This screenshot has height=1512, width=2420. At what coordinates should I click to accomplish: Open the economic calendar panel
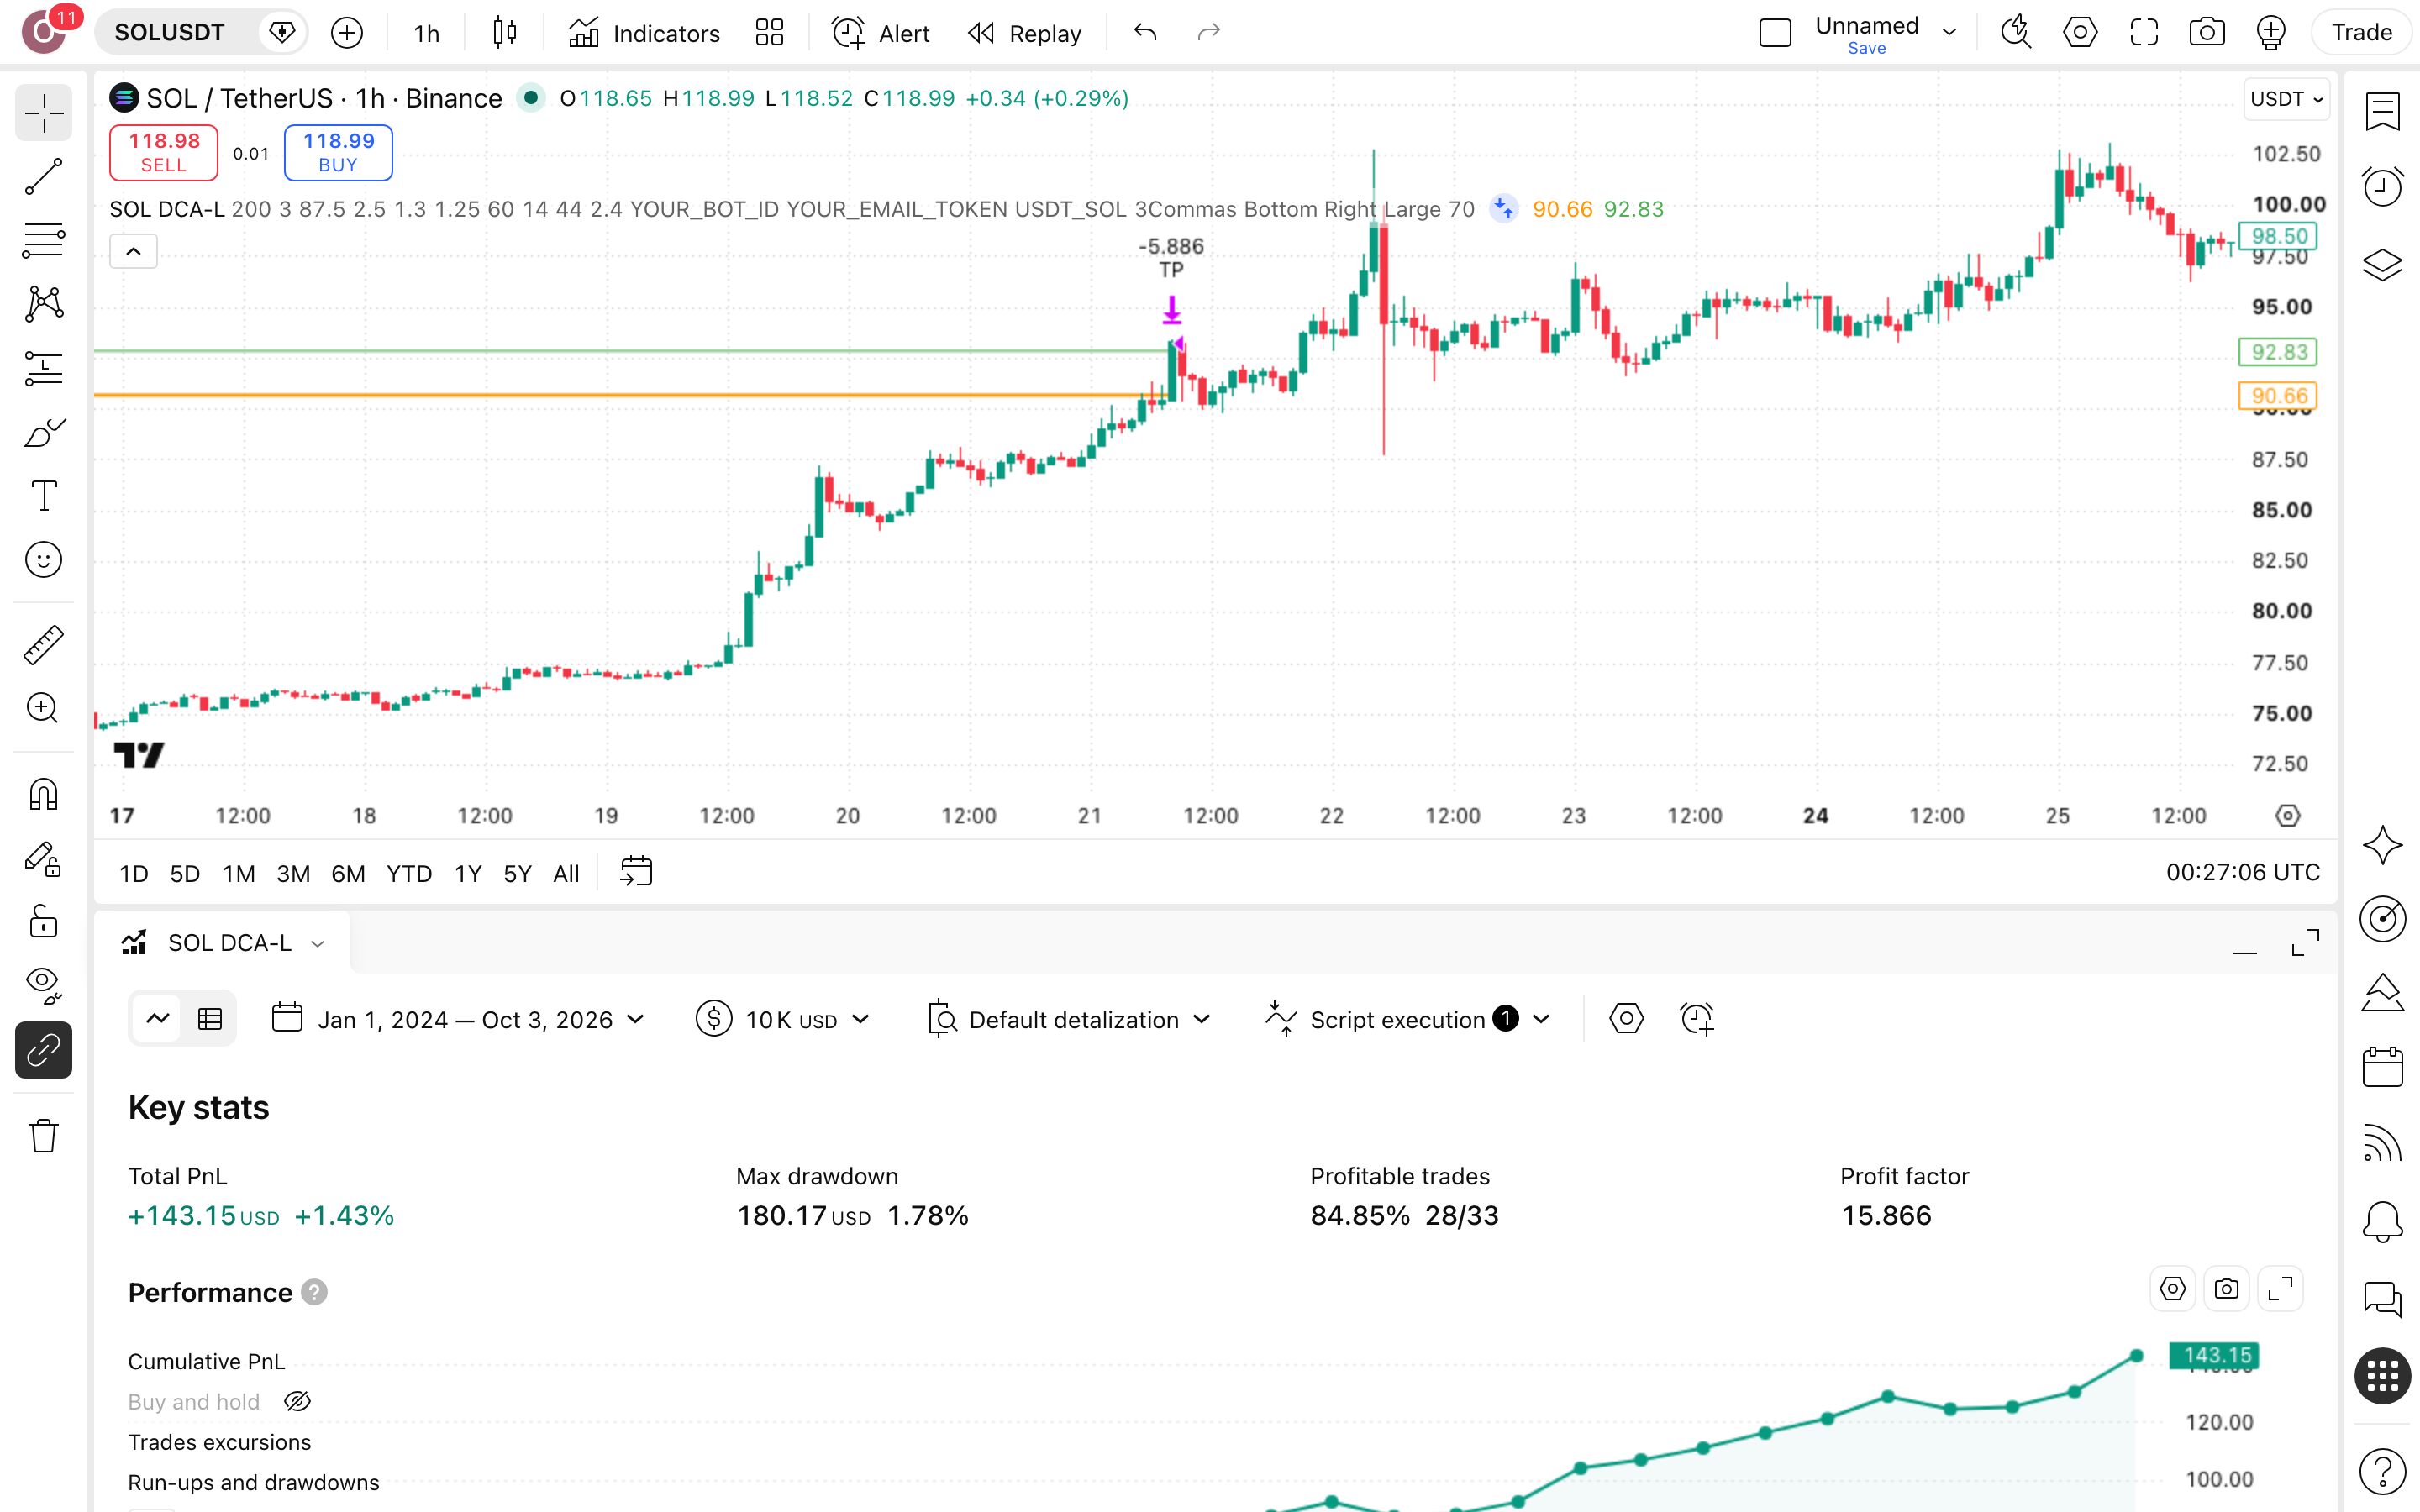(x=2382, y=1066)
